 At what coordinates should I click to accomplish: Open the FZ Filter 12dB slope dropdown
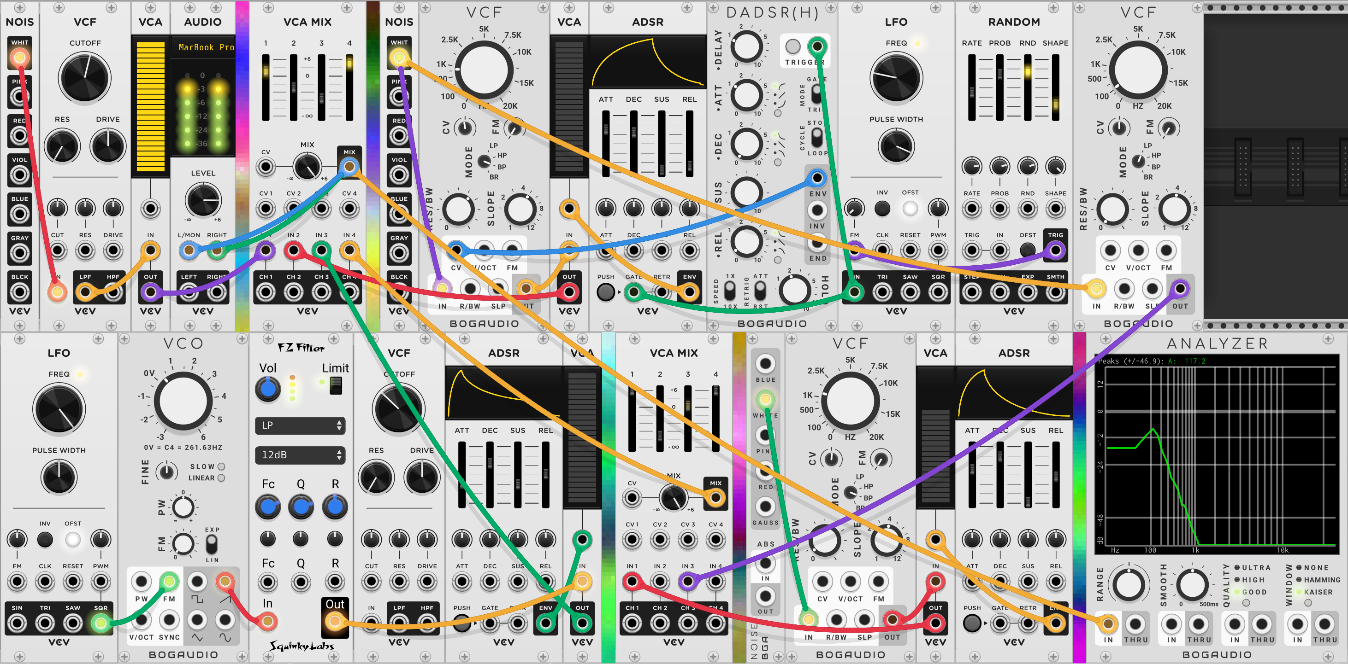[x=300, y=455]
